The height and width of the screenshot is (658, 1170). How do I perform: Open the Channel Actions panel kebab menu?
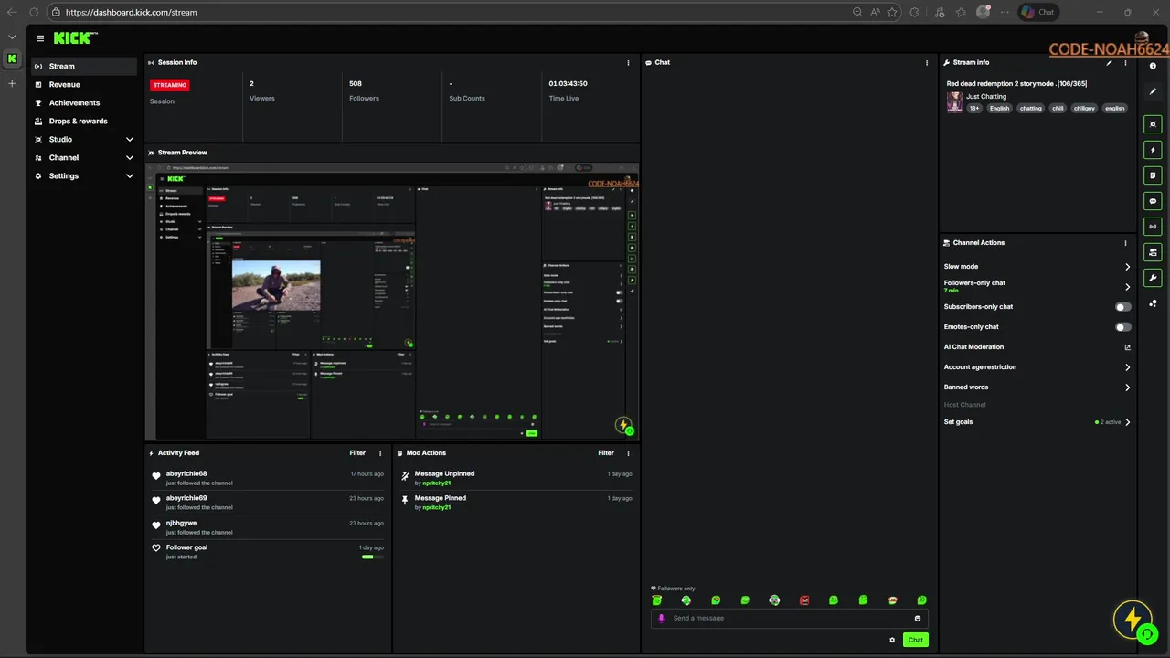(x=1125, y=243)
